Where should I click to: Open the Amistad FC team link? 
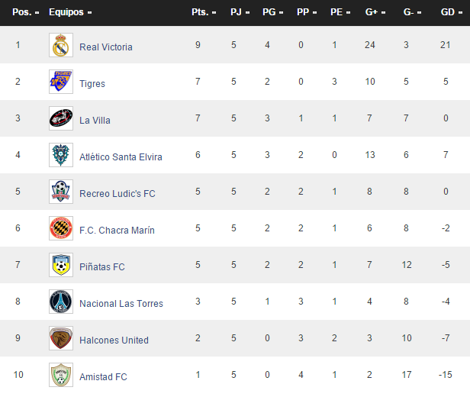(x=103, y=377)
